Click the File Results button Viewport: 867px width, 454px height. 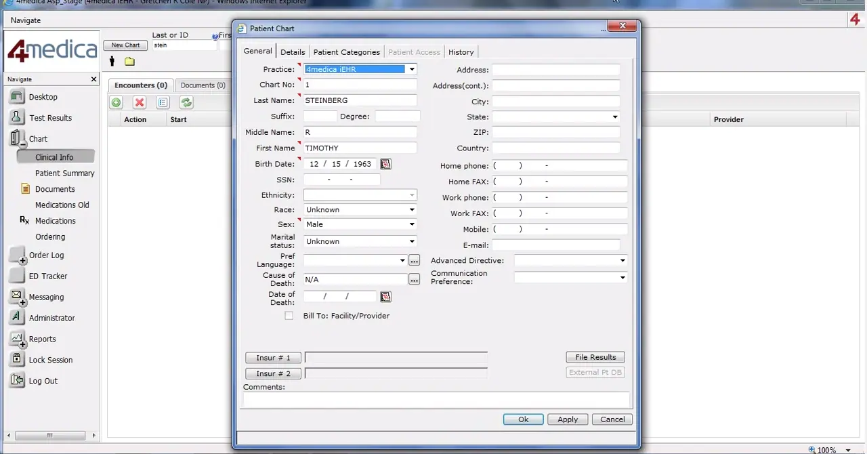pos(595,357)
